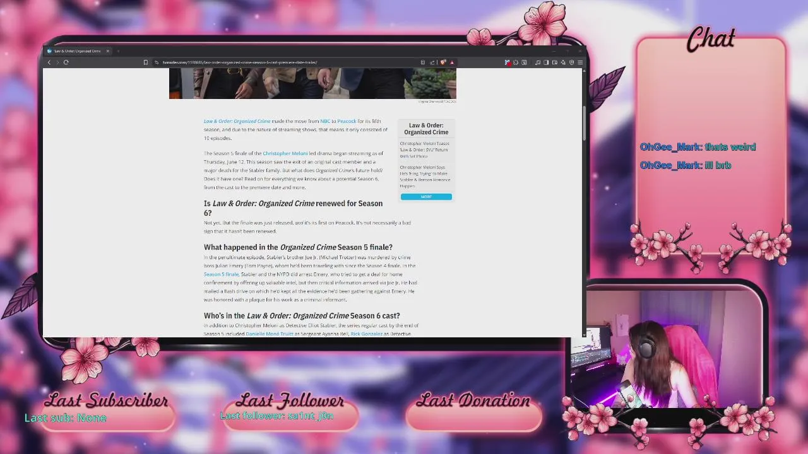
Task: Click sidebar heading 'Law & Order: Organized Crime'
Action: coord(426,129)
